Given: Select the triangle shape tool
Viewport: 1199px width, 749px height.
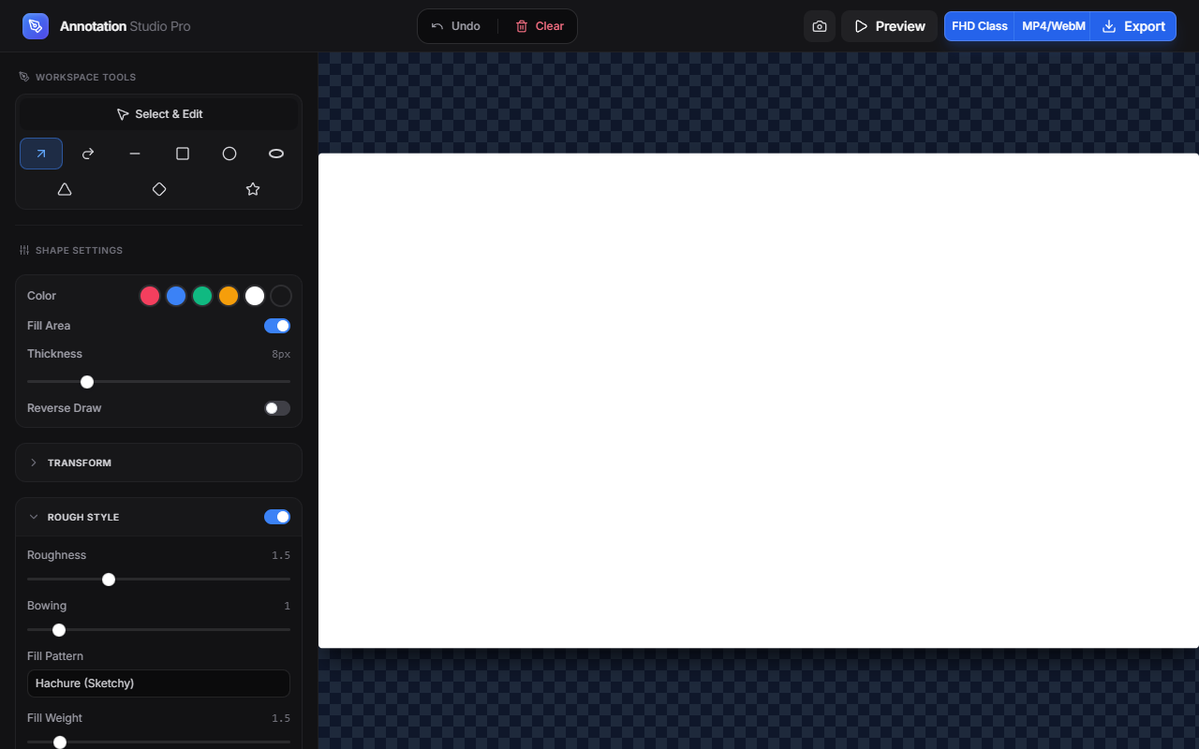Looking at the screenshot, I should tap(65, 189).
